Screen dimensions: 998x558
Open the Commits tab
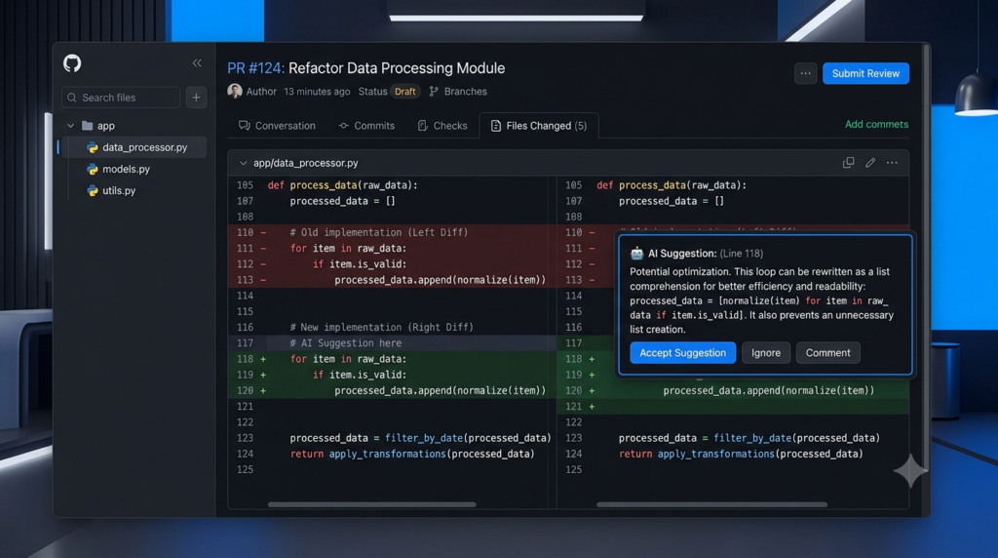pos(366,126)
